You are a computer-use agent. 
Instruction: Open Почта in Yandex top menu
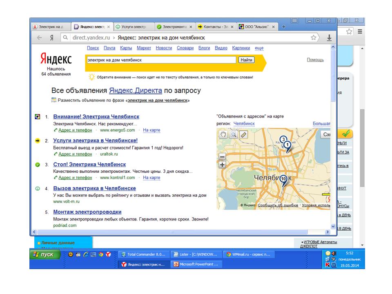click(109, 48)
